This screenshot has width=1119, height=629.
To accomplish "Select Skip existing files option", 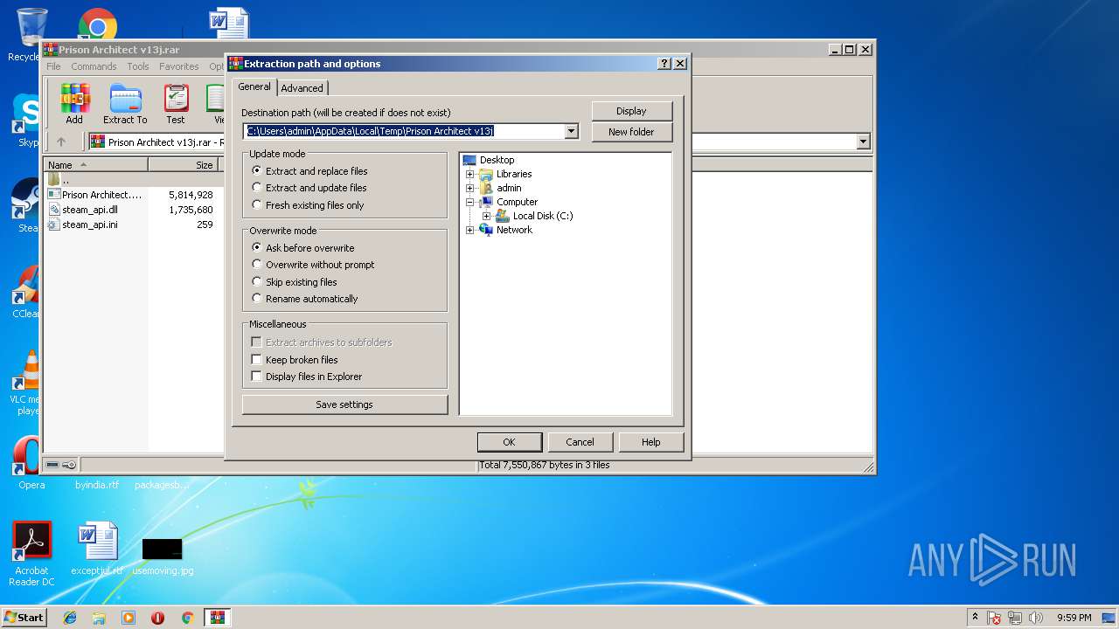I will pyautogui.click(x=294, y=282).
